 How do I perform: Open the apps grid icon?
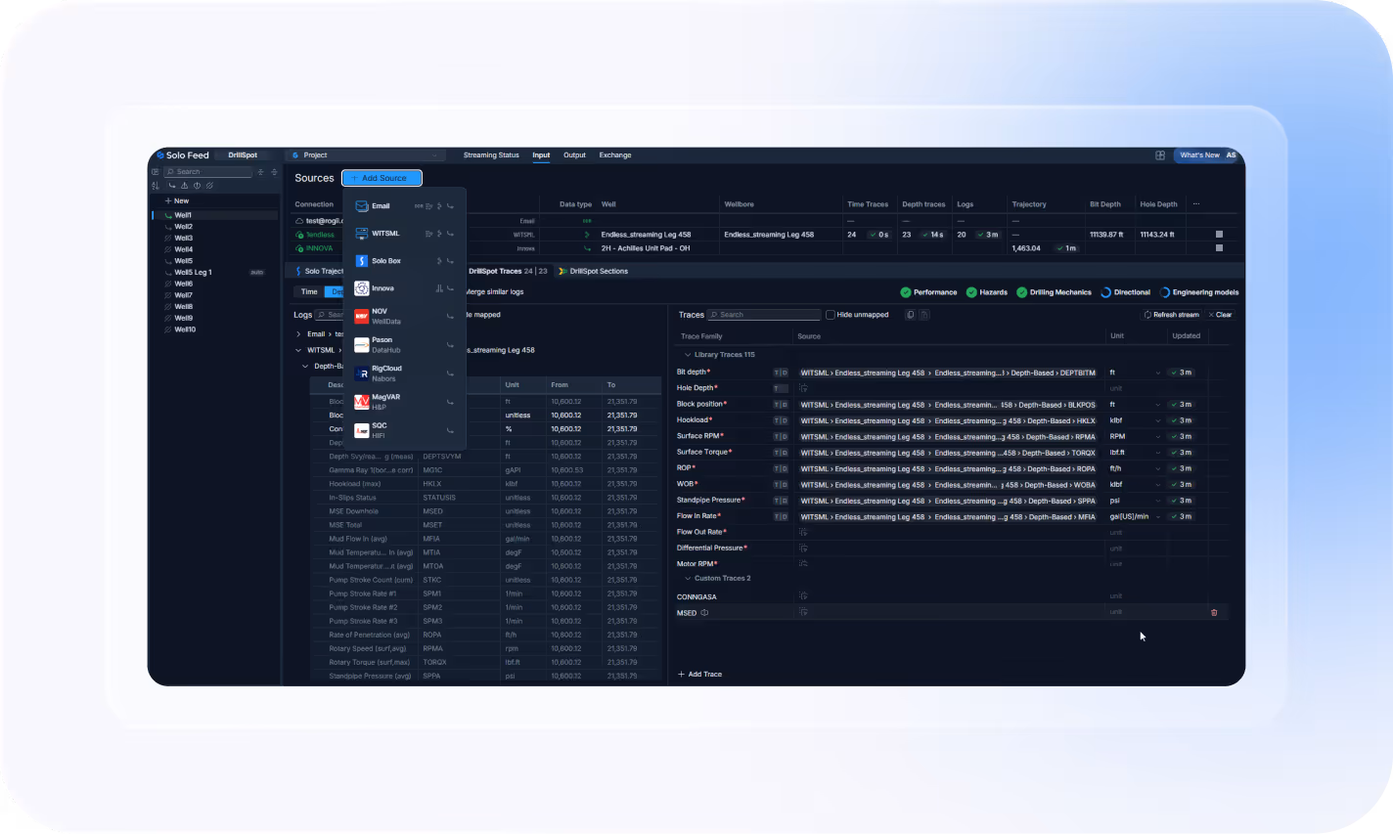[1160, 155]
